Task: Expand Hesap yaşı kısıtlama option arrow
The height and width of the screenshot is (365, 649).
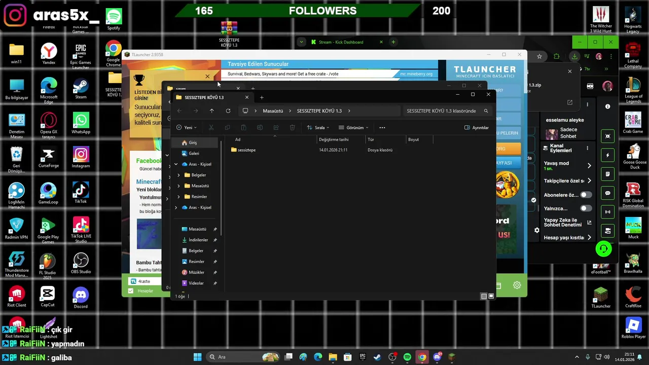Action: pyautogui.click(x=589, y=237)
